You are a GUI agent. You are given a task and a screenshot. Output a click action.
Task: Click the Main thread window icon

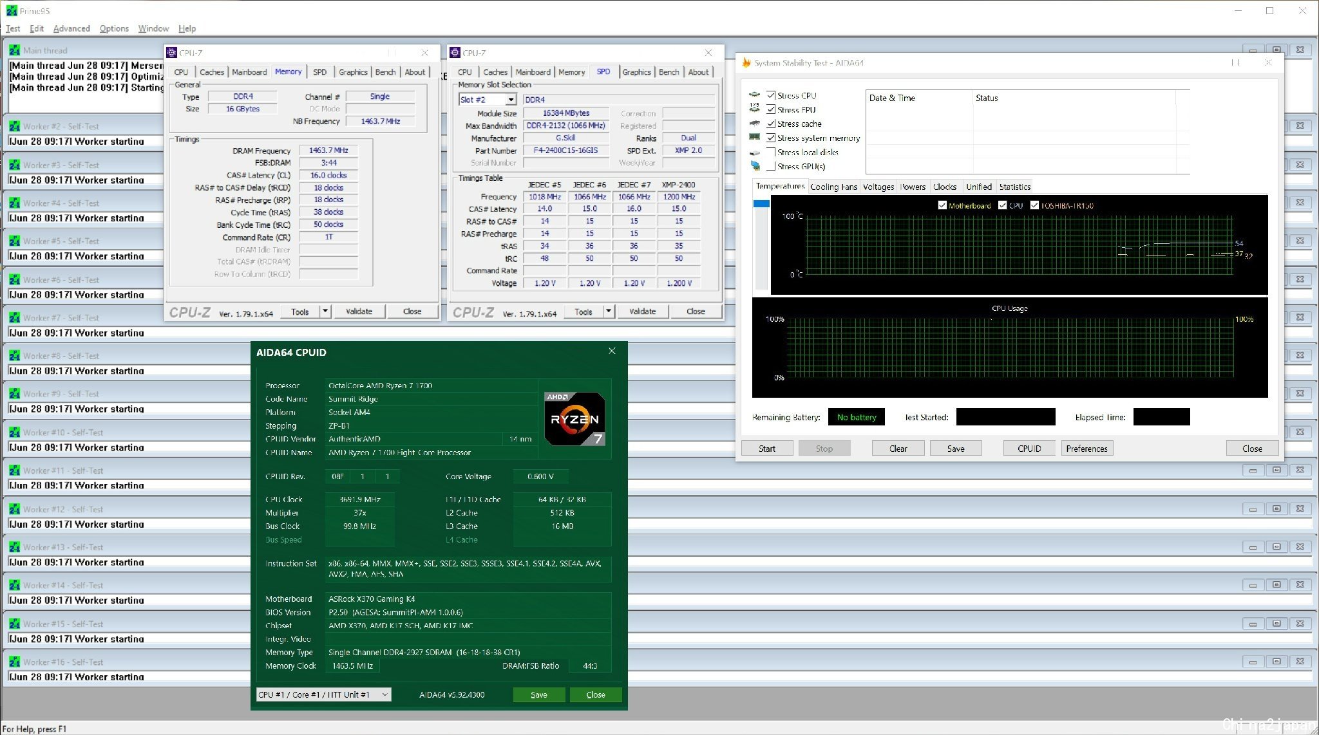tap(14, 50)
